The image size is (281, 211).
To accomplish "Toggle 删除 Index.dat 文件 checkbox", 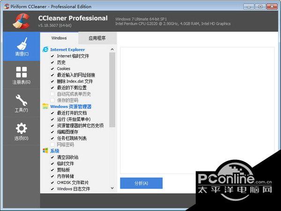I will coord(52,81).
